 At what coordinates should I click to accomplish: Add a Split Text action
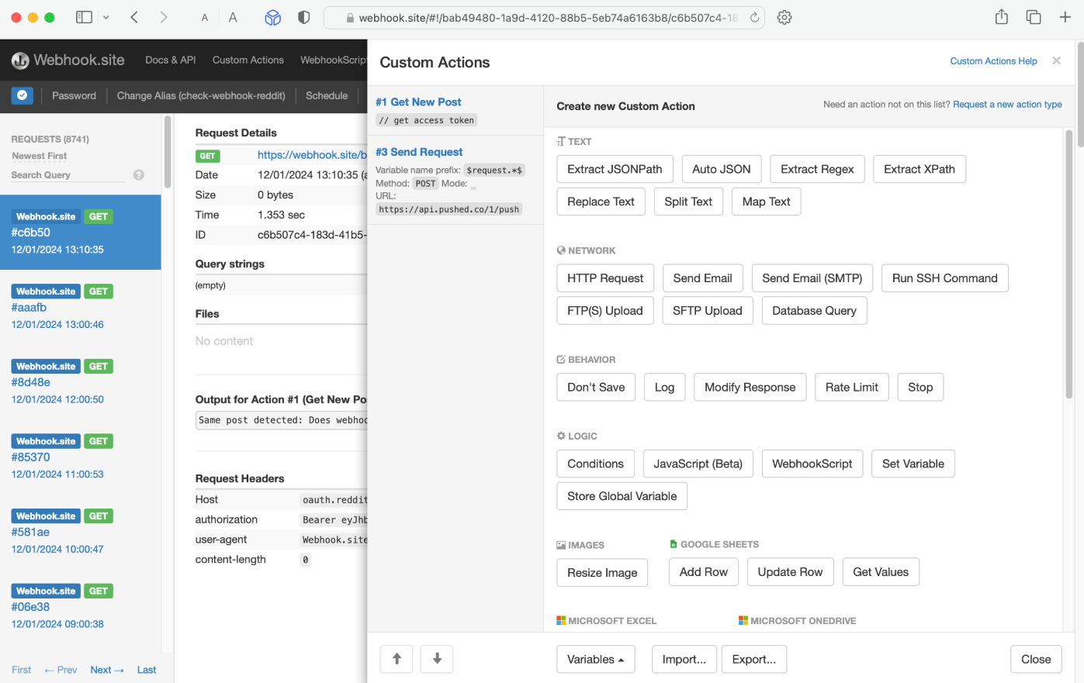(x=688, y=202)
